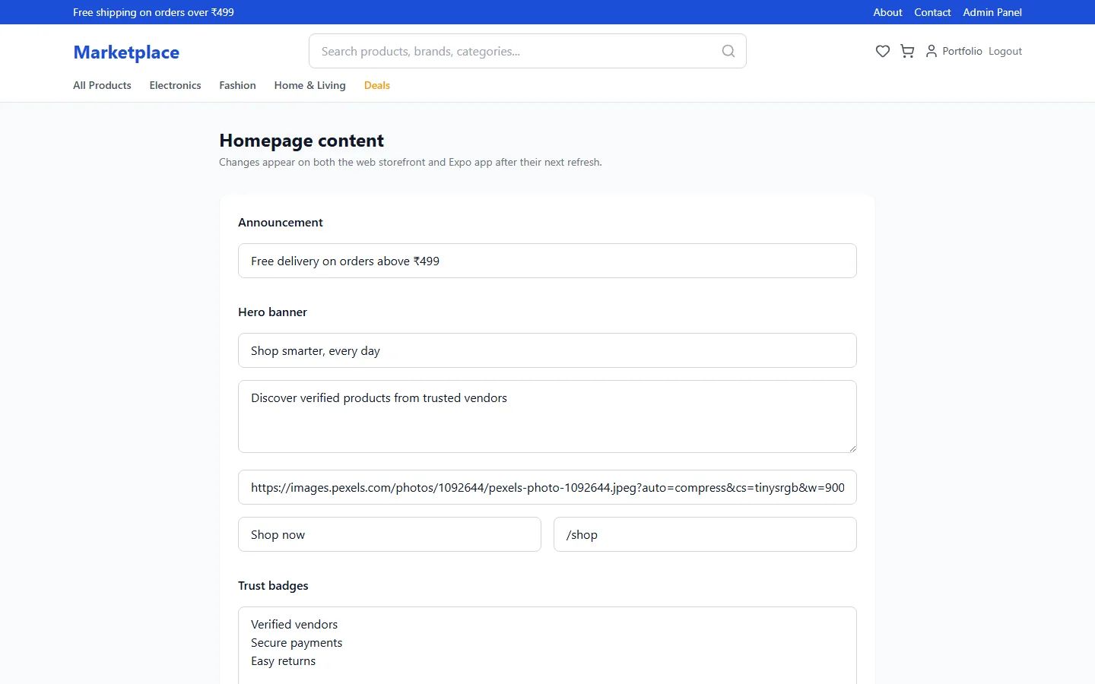This screenshot has width=1095, height=684.
Task: Go to Admin Panel
Action: coord(992,12)
